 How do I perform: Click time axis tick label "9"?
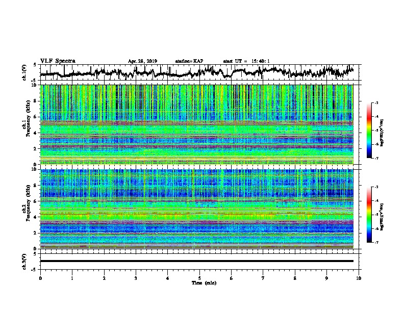[326, 278]
